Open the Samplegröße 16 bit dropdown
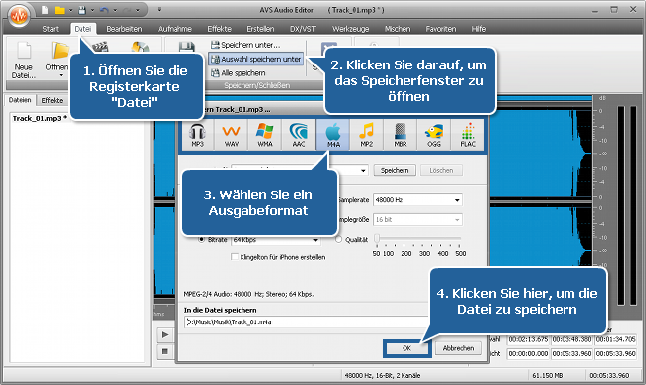Image resolution: width=646 pixels, height=385 pixels. tap(417, 219)
